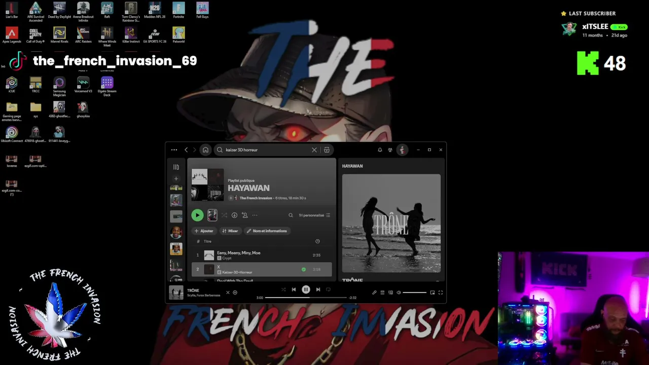Open the Fortnite desktop shortcut
The image size is (649, 365).
[x=178, y=10]
